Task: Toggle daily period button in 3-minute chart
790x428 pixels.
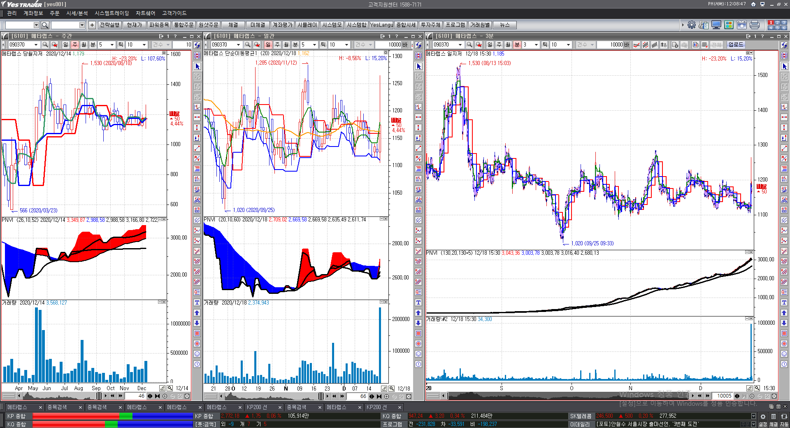Action: coord(490,45)
